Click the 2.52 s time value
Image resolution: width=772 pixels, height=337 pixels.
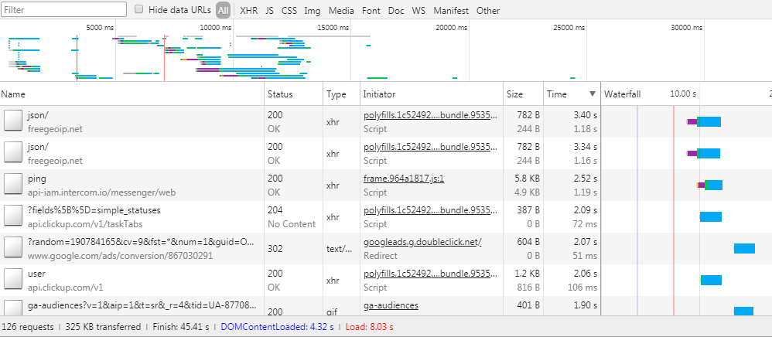(x=586, y=179)
